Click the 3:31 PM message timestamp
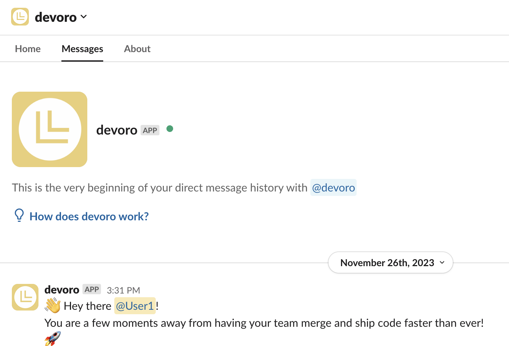This screenshot has height=346, width=509. tap(124, 291)
